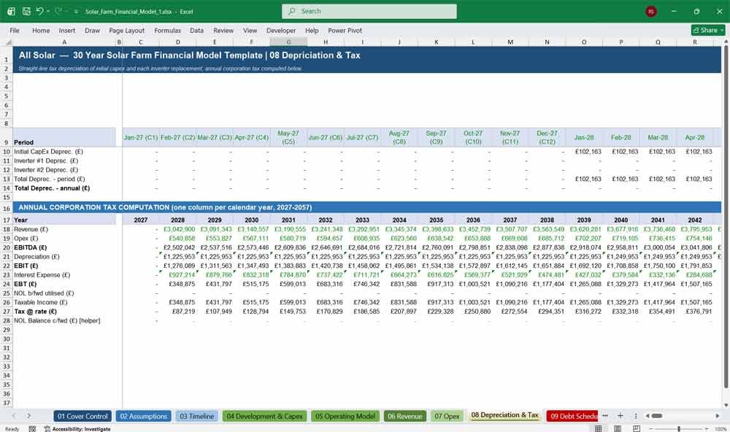The width and height of the screenshot is (730, 432).
Task: Click next sheet navigation arrow
Action: 29,416
